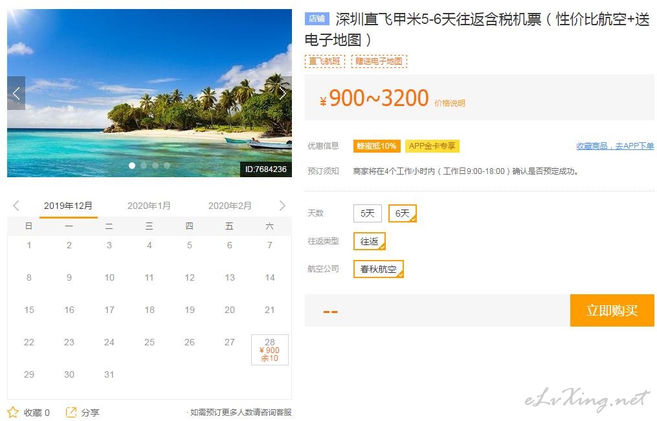
Task: Toggle the 往返 trip type option
Action: 369,241
